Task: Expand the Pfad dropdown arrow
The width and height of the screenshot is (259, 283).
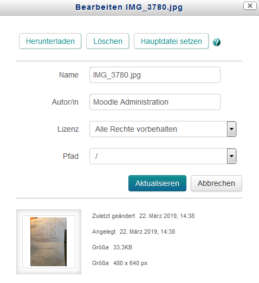Action: click(x=231, y=156)
